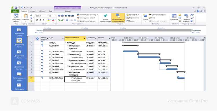Open the Gantt chart view button in ribbon
The height and width of the screenshot is (111, 217).
(x=16, y=18)
